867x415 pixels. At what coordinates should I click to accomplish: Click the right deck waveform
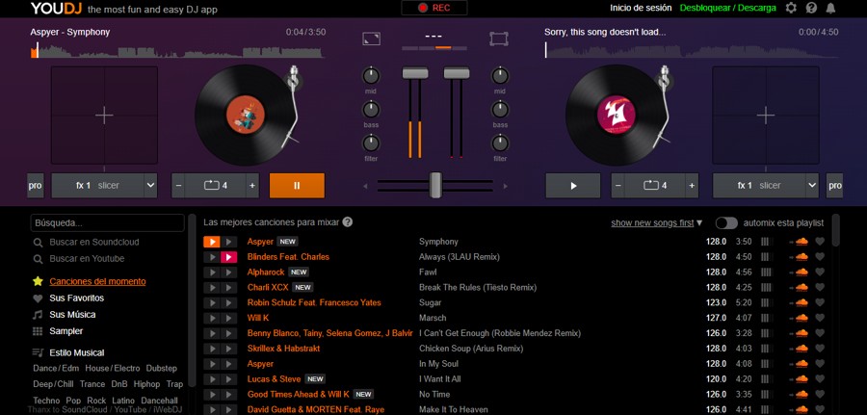coord(691,51)
